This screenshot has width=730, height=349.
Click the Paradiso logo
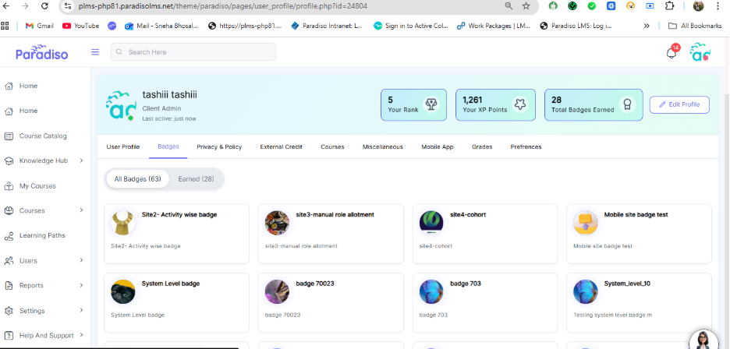pyautogui.click(x=41, y=52)
